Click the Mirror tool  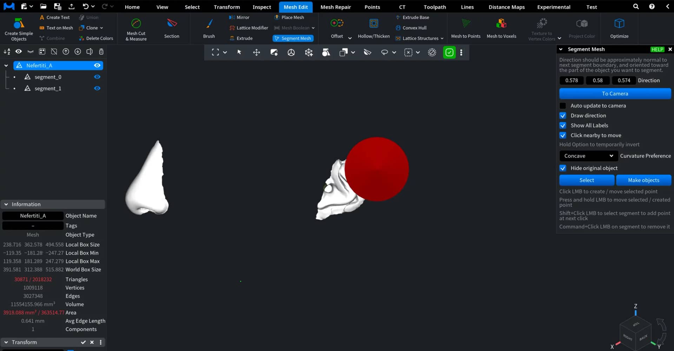coord(239,17)
